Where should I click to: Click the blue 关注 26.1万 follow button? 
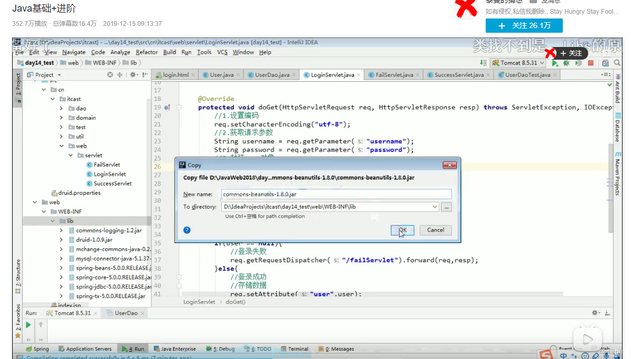[524, 25]
